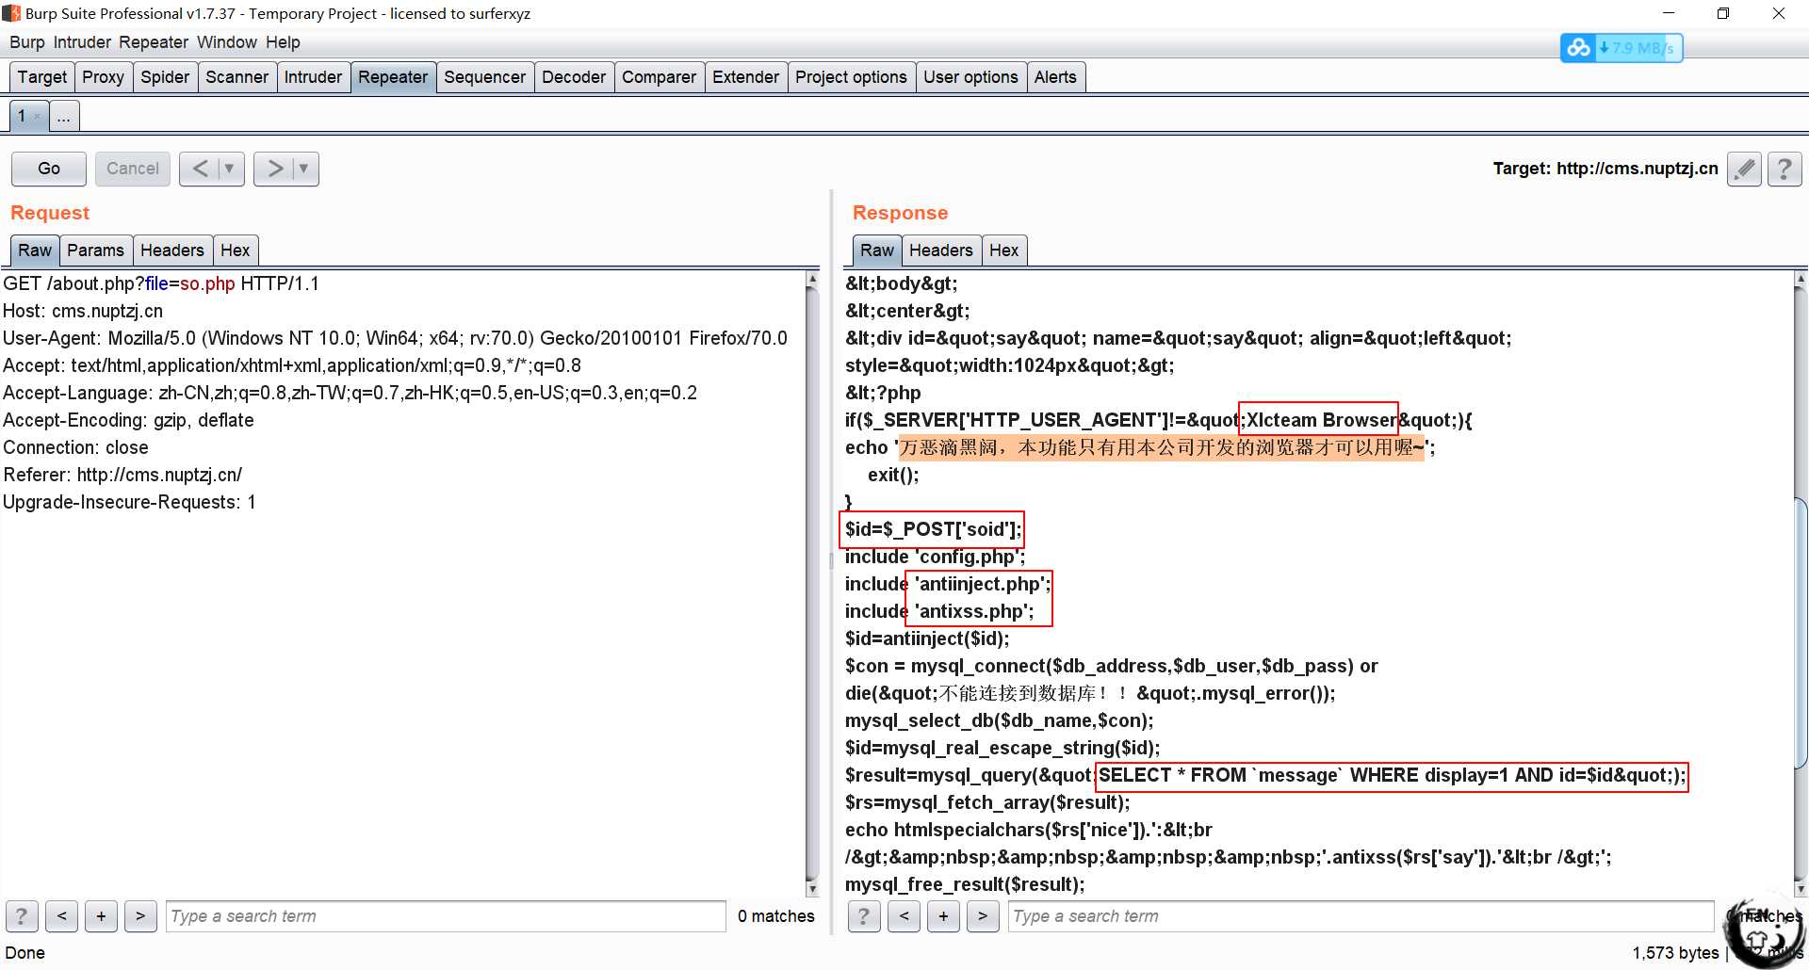The image size is (1809, 970).
Task: Select the Response Headers tab
Action: [941, 251]
